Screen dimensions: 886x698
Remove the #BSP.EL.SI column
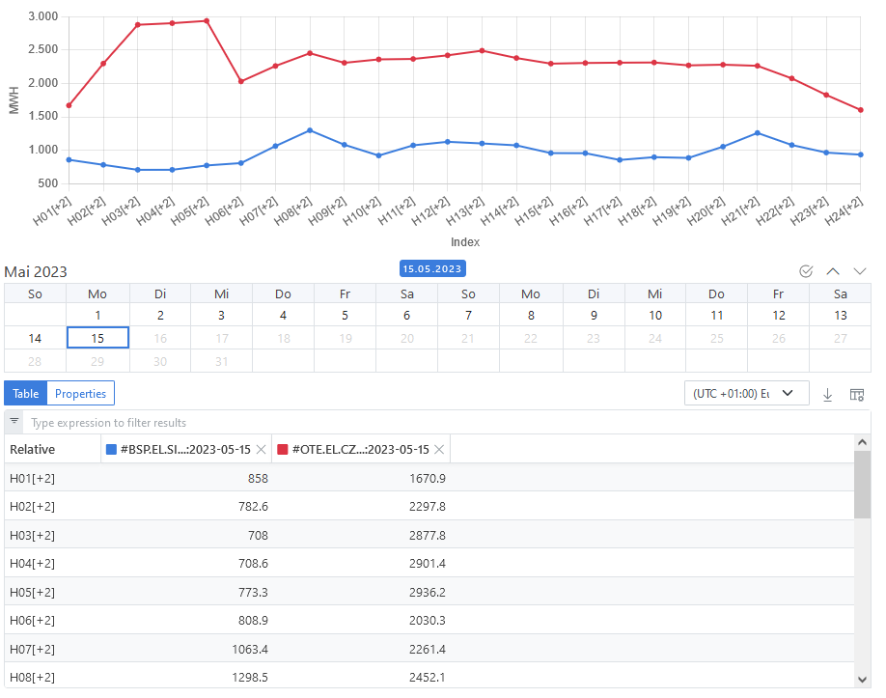[x=261, y=449]
